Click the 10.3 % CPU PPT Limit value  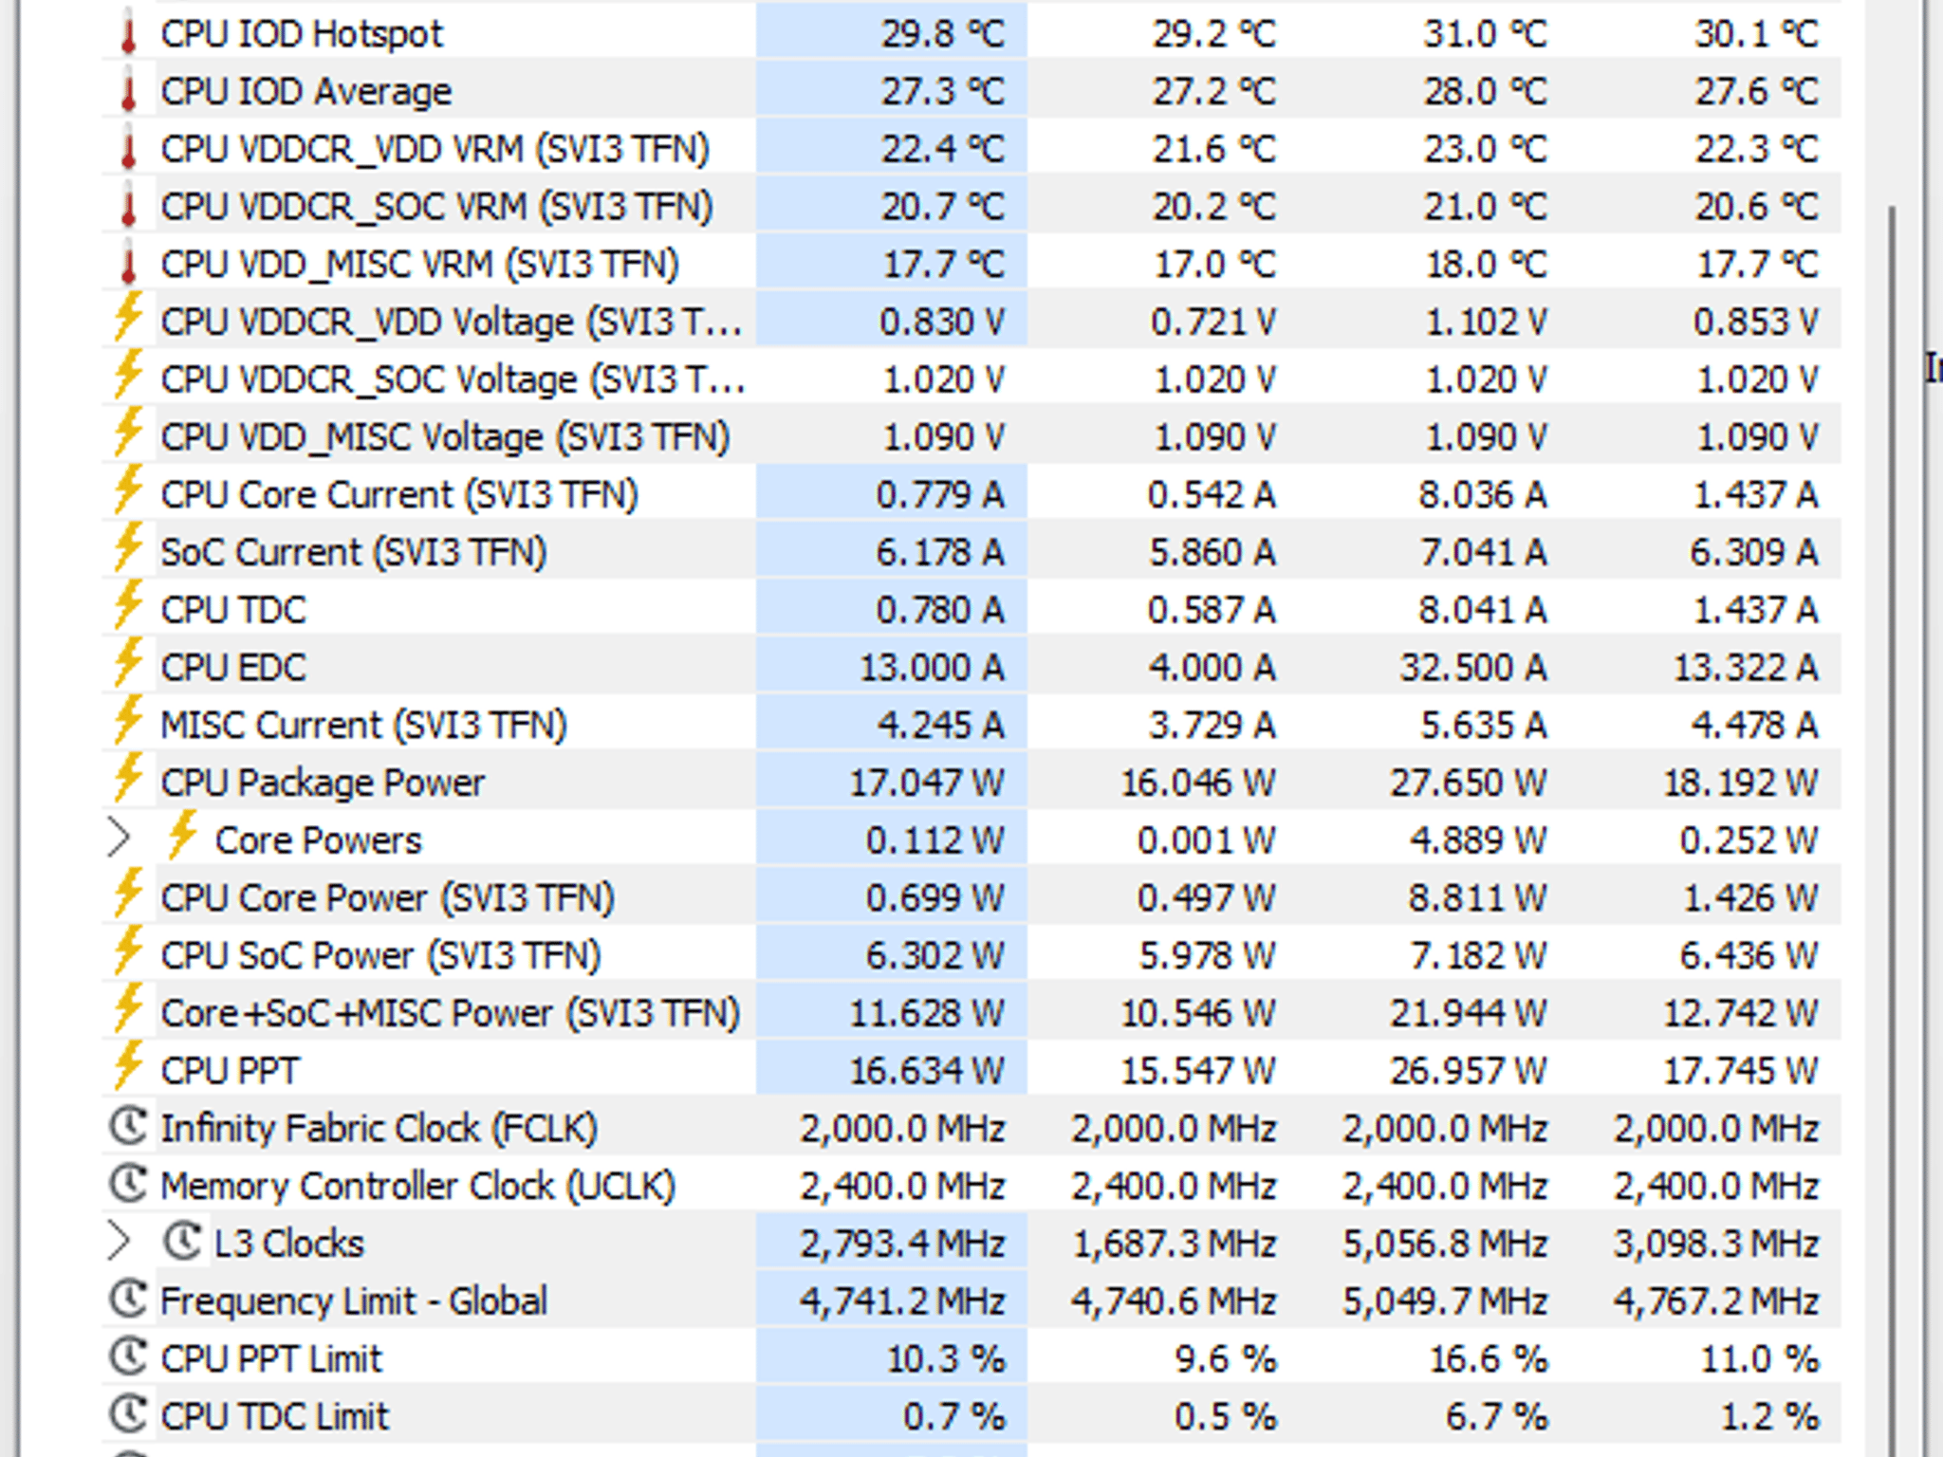(x=946, y=1359)
